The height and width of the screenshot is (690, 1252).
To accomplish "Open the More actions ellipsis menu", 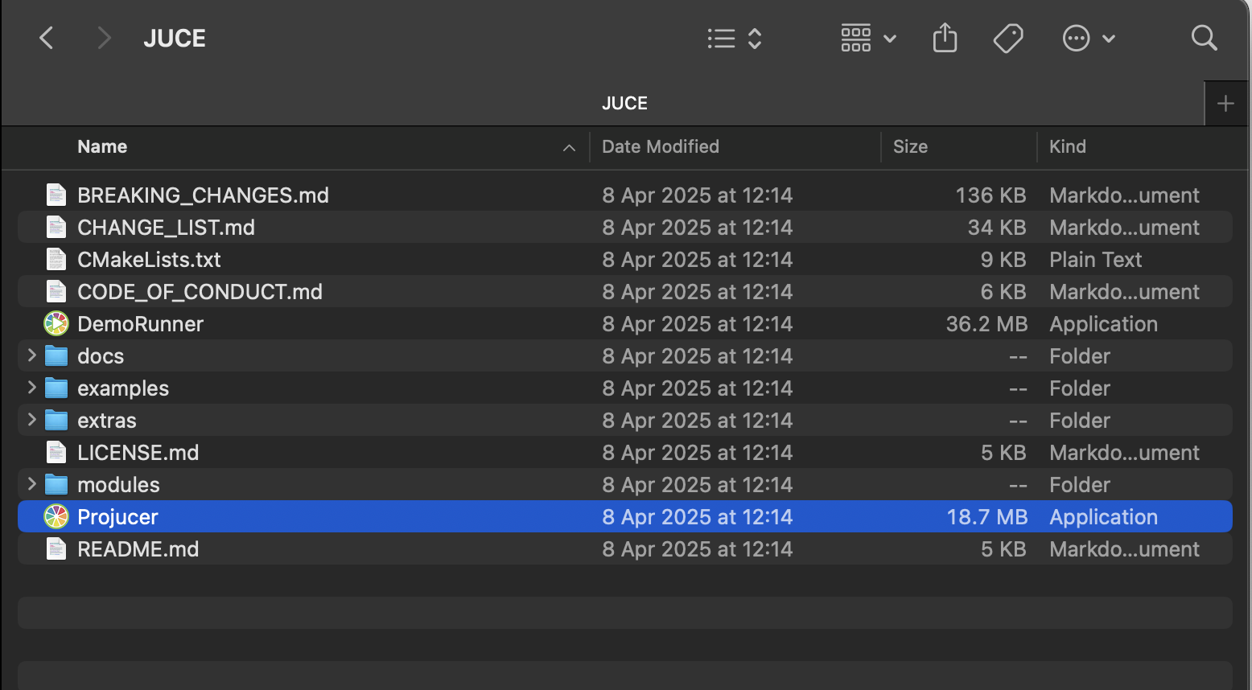I will coord(1089,38).
